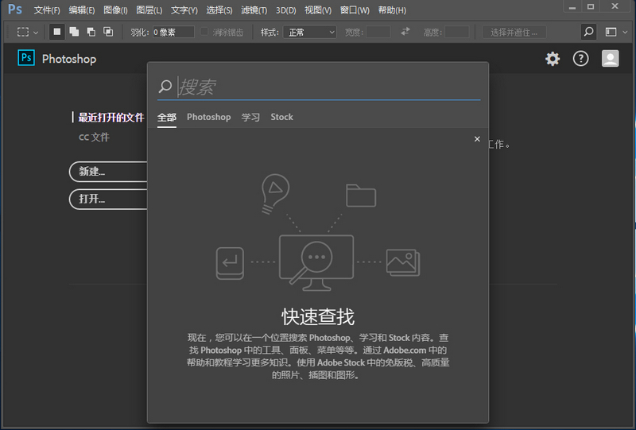Image resolution: width=636 pixels, height=430 pixels.
Task: Expand the 样式 style dropdown
Action: pyautogui.click(x=310, y=33)
